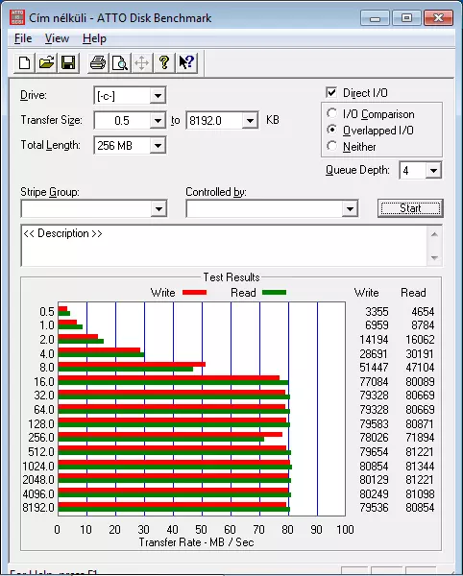Click inside the Description text field
Viewport: 463px width, 576px height.
coord(224,246)
